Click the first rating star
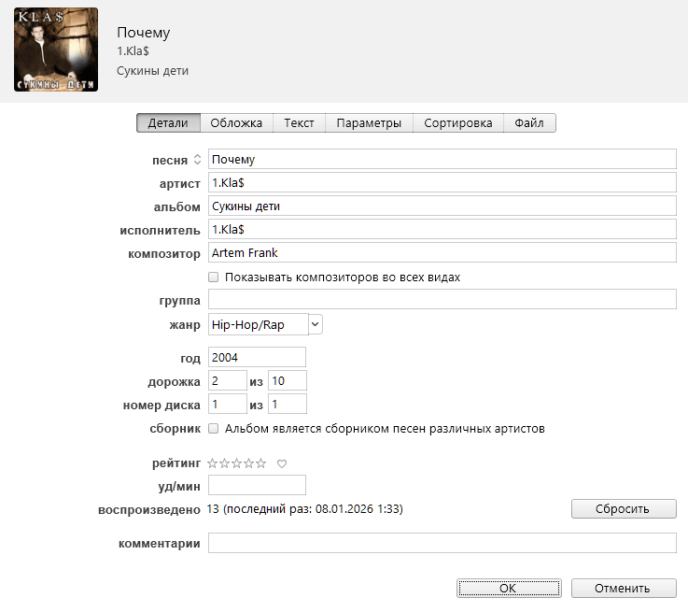The height and width of the screenshot is (612, 688). click(x=212, y=463)
